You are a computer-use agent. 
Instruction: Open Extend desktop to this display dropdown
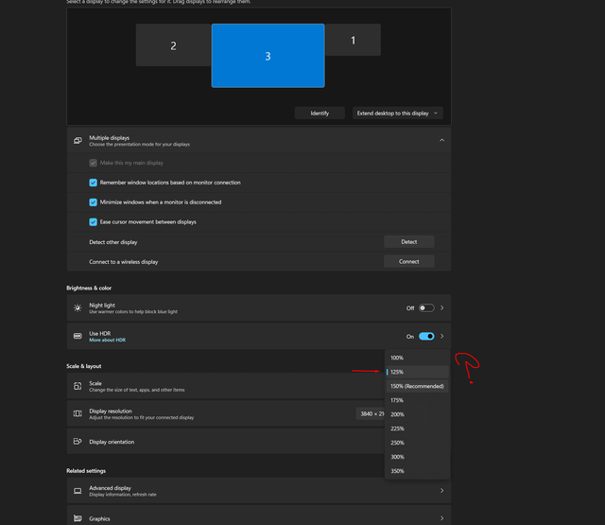click(397, 114)
